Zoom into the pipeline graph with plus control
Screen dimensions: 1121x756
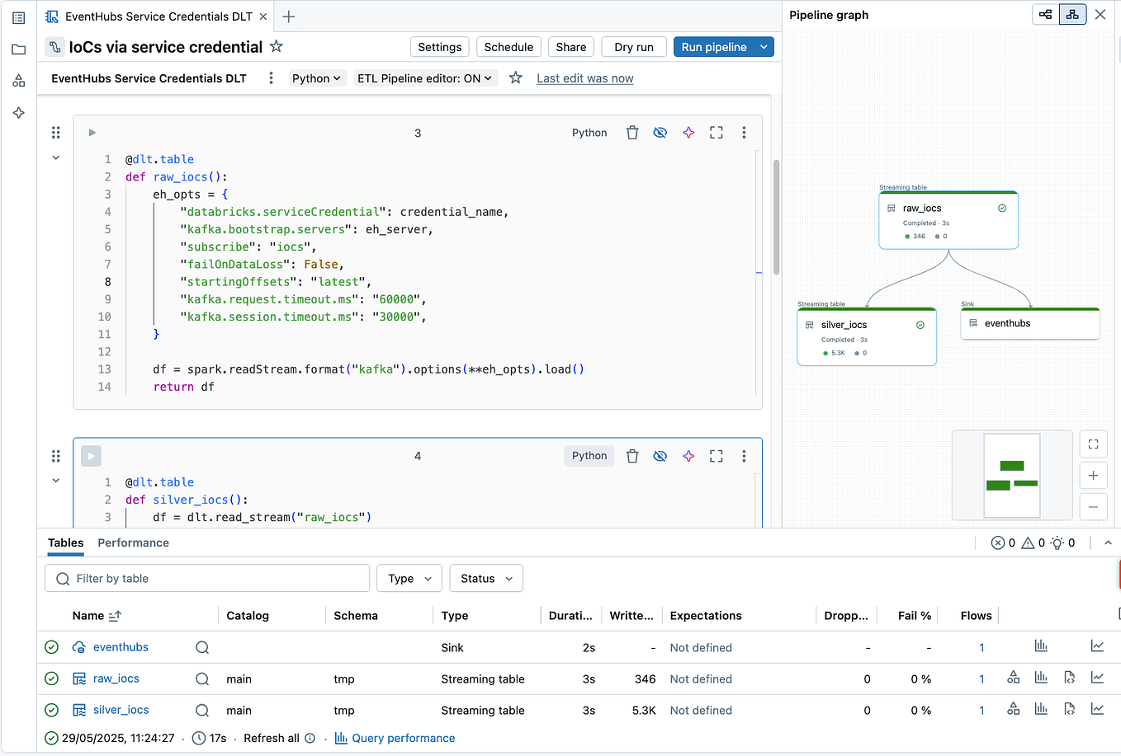coord(1093,475)
